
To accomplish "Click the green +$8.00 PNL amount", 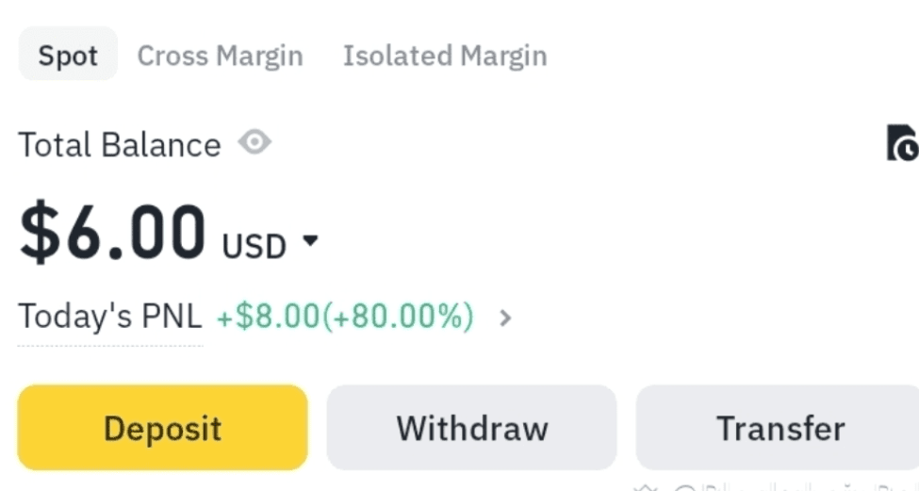I will pyautogui.click(x=269, y=317).
